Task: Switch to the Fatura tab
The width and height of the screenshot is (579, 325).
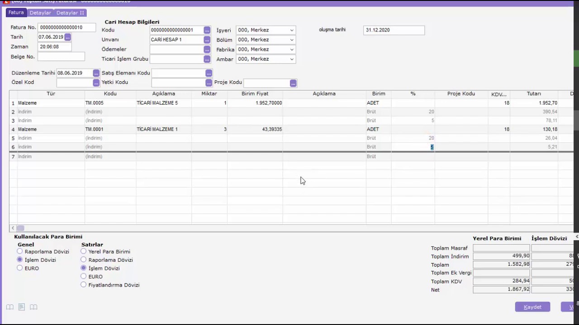Action: [16, 13]
